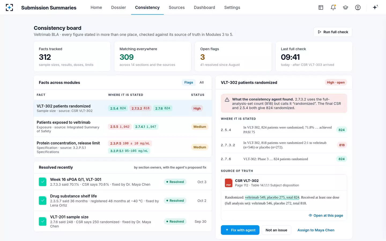Click the warning triangle in agent finding
Screen dimensions: 386x241
(x=227, y=100)
